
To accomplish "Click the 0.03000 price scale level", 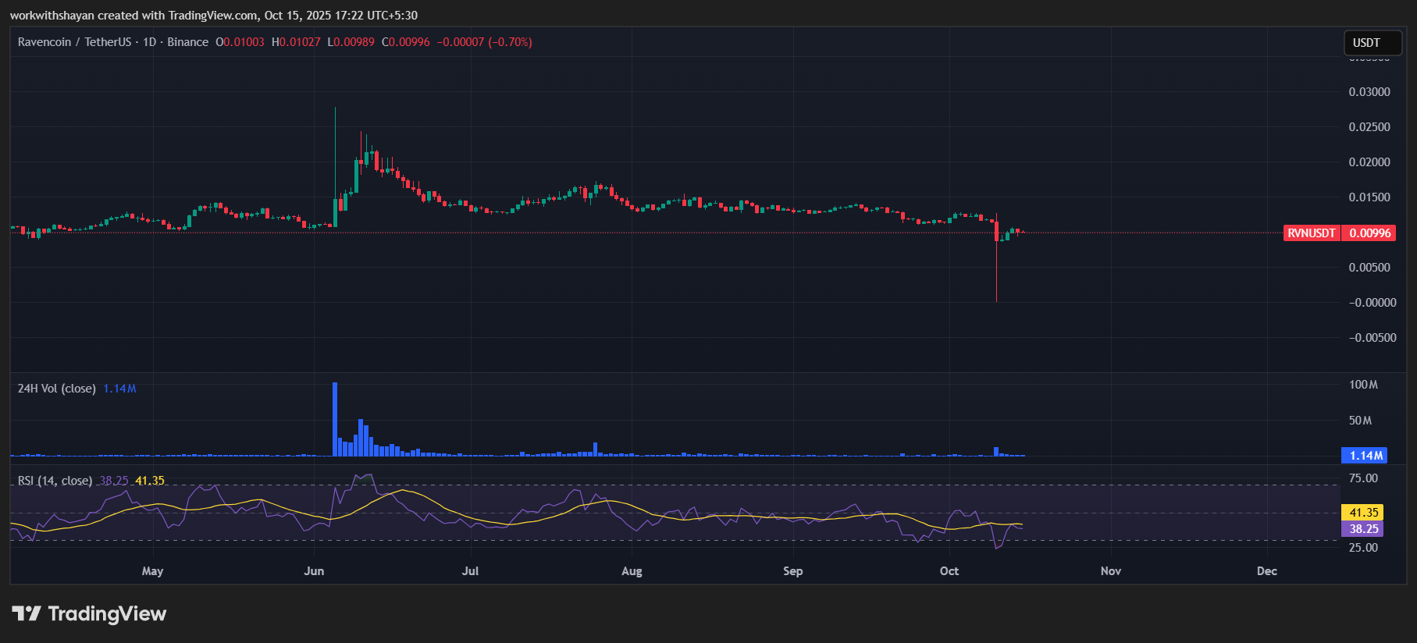I will click(x=1369, y=92).
